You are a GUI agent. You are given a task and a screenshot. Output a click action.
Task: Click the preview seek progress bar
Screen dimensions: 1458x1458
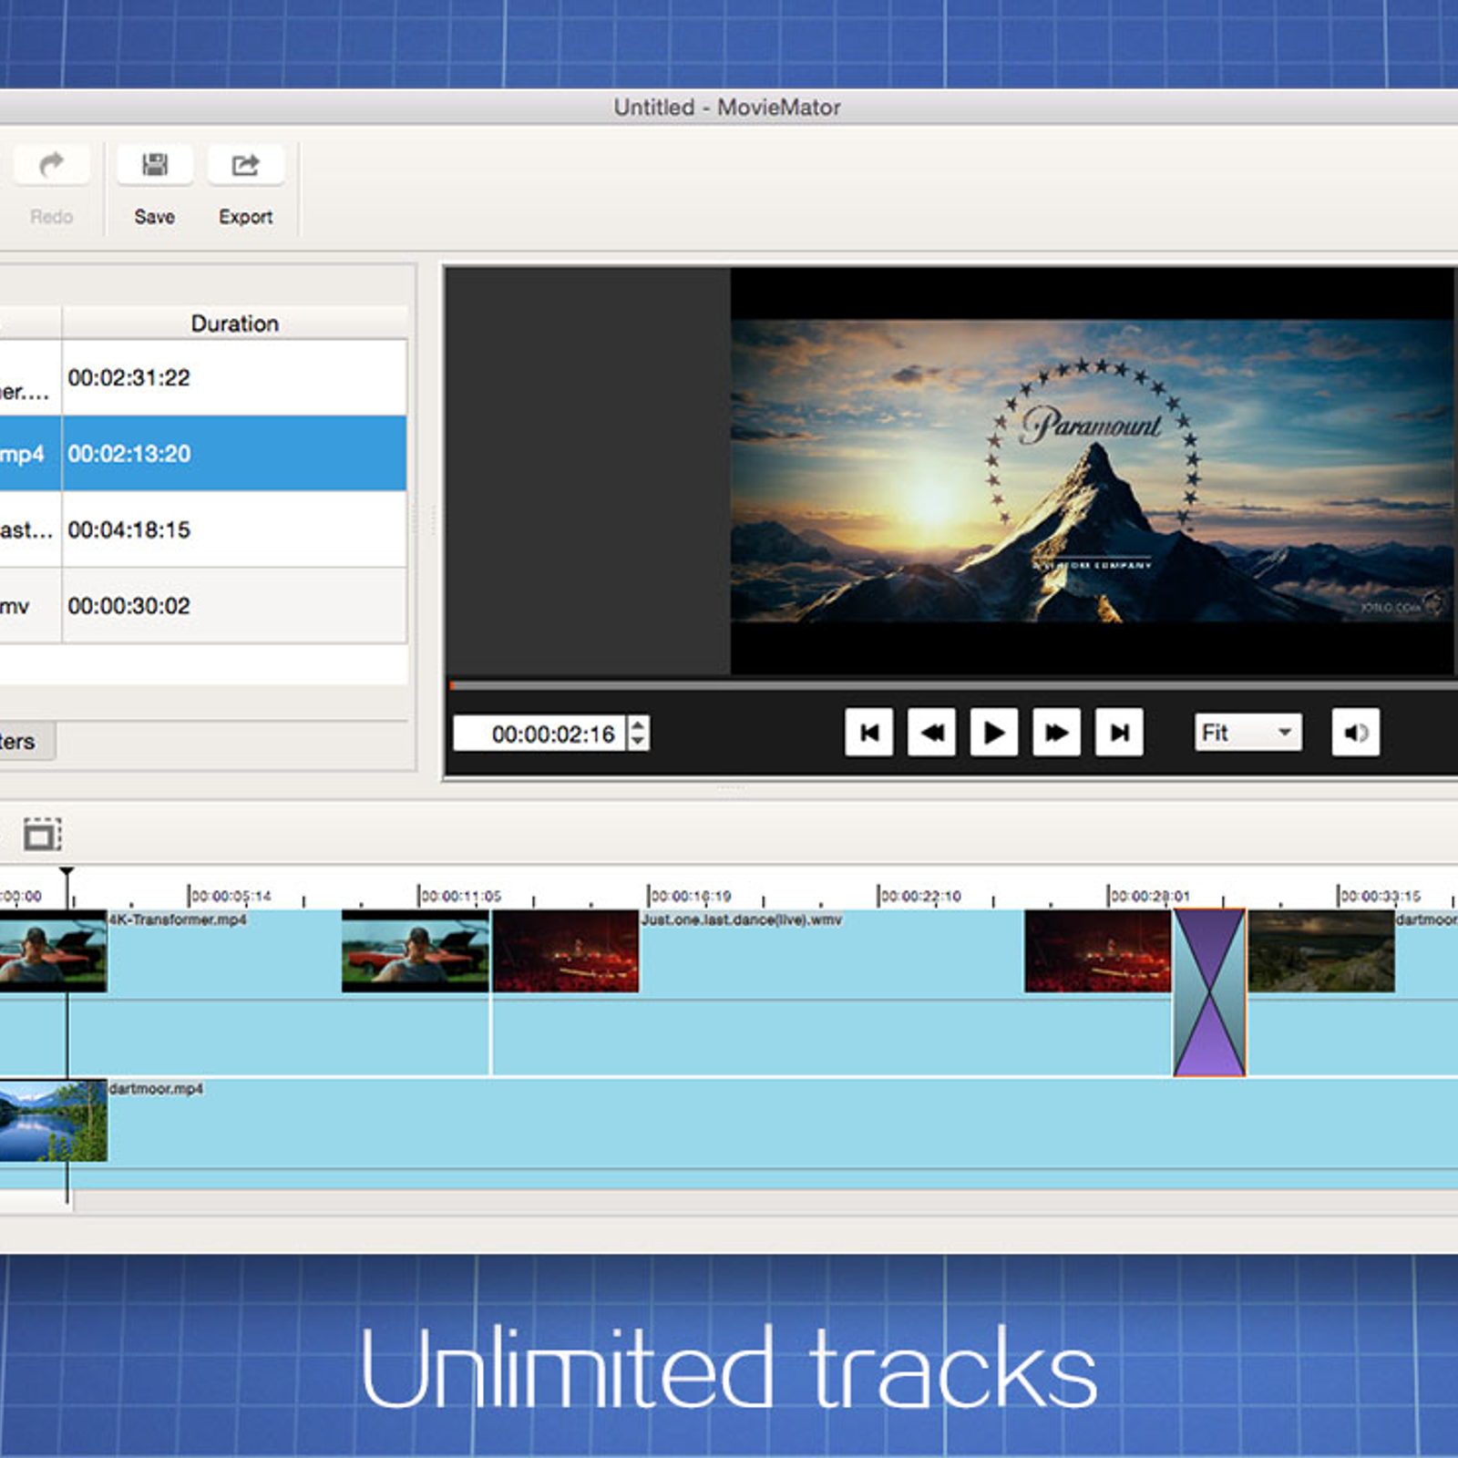click(953, 684)
